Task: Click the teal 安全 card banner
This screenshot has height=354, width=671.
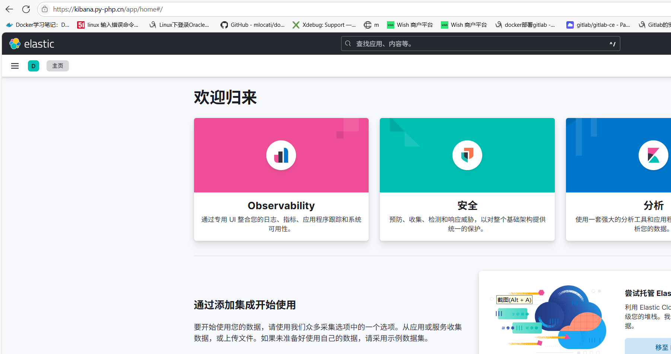Action: 467,155
